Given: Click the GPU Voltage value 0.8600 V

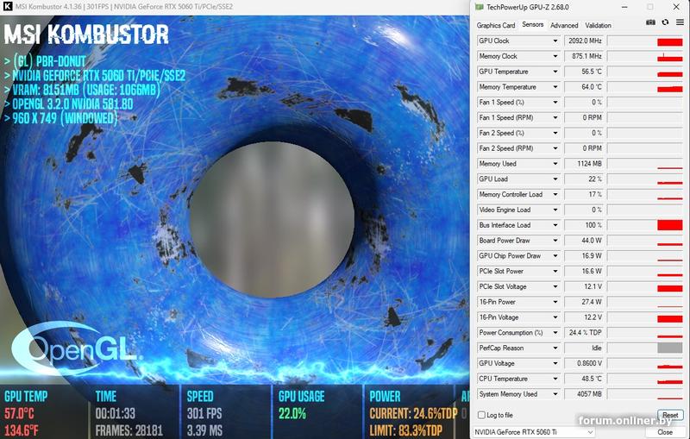Looking at the screenshot, I should 585,363.
